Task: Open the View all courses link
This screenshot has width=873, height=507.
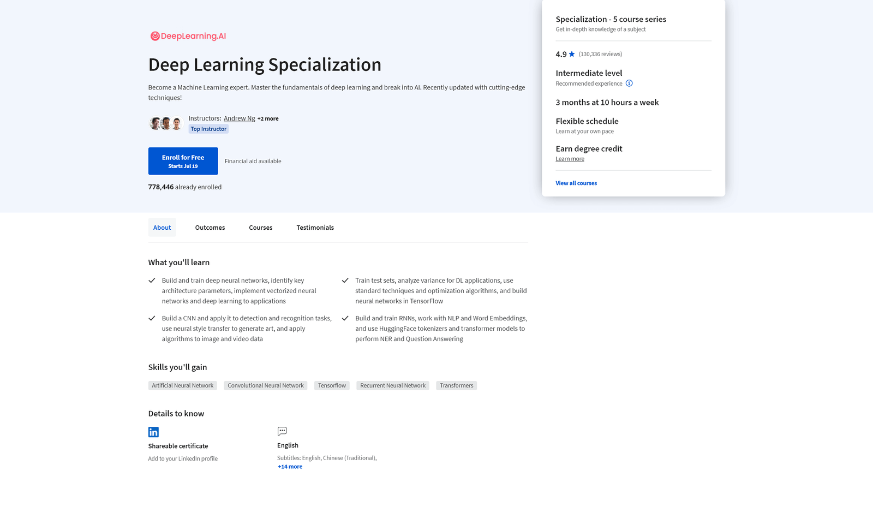Action: click(576, 183)
